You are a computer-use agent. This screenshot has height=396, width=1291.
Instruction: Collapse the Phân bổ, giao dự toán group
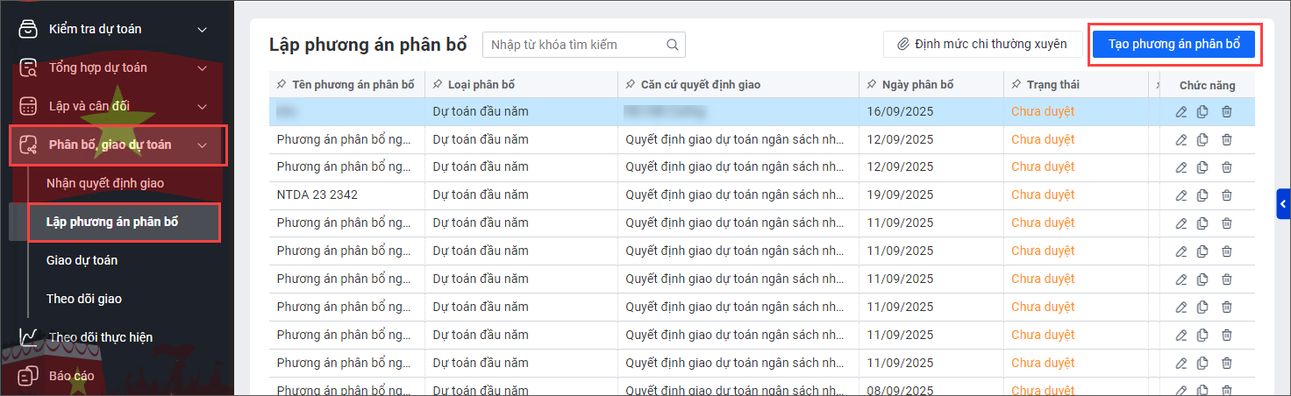coord(202,145)
